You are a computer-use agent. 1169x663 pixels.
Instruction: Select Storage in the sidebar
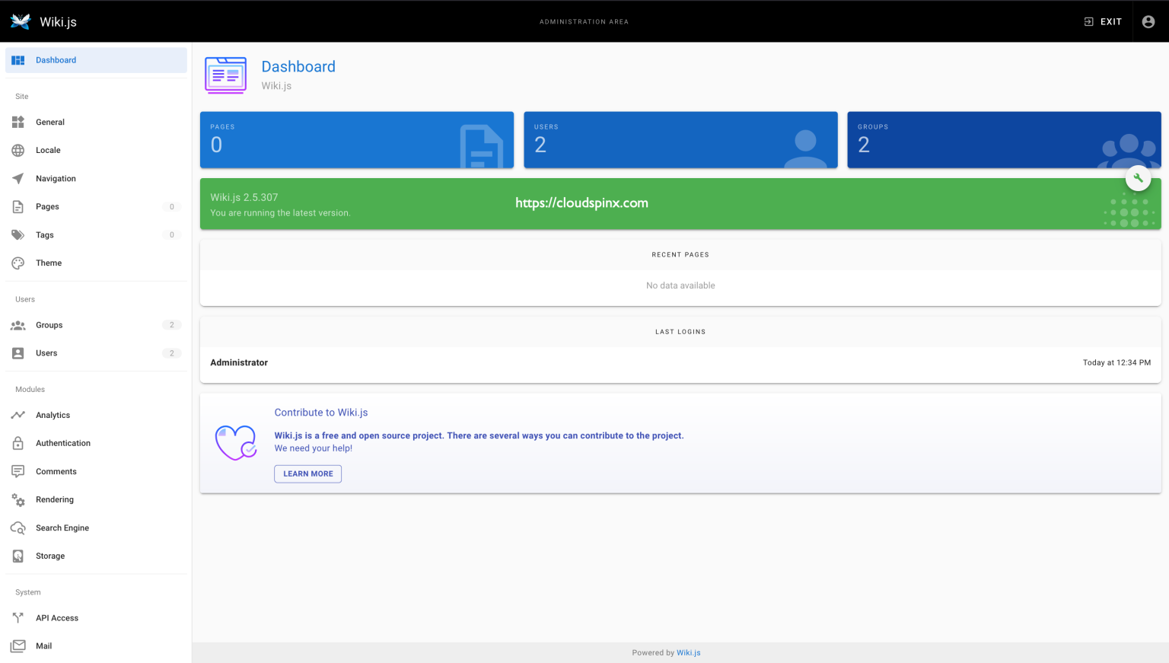click(x=50, y=556)
